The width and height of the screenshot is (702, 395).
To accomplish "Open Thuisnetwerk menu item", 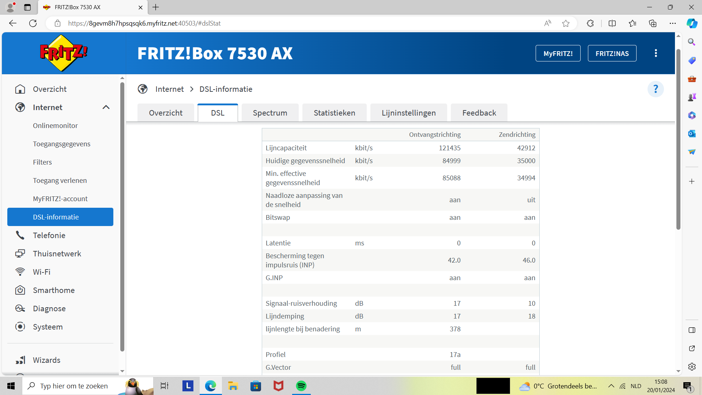I will pos(57,253).
